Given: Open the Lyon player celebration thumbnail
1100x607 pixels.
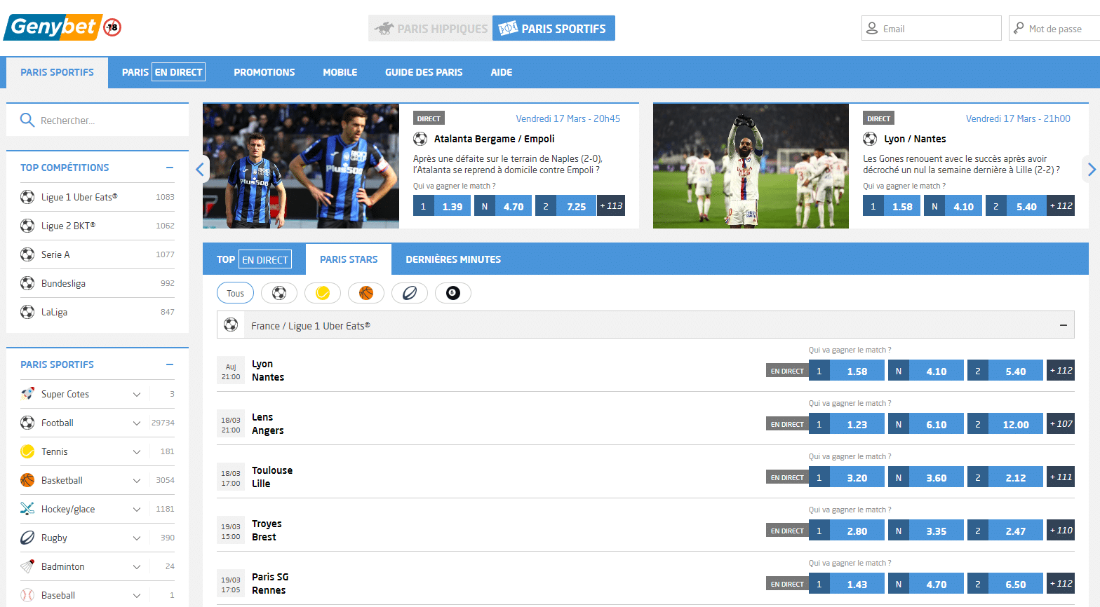Looking at the screenshot, I should click(751, 166).
